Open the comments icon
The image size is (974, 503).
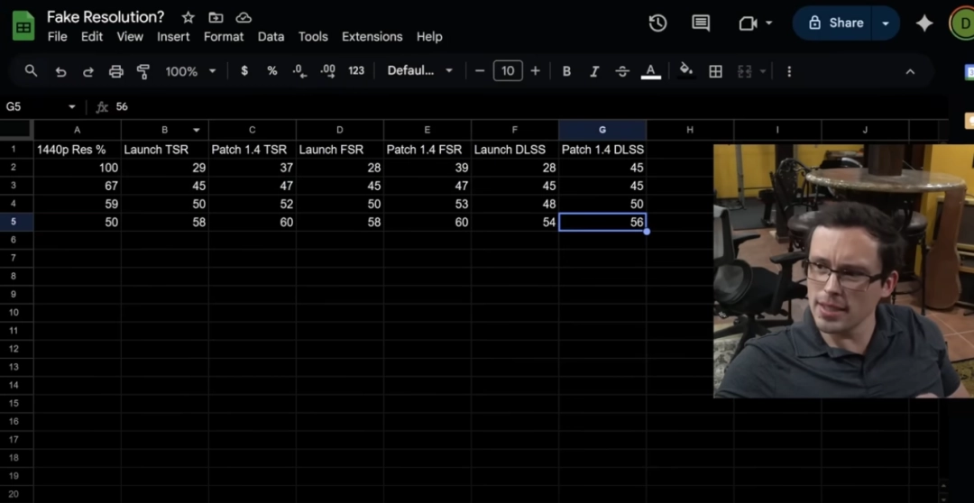701,23
